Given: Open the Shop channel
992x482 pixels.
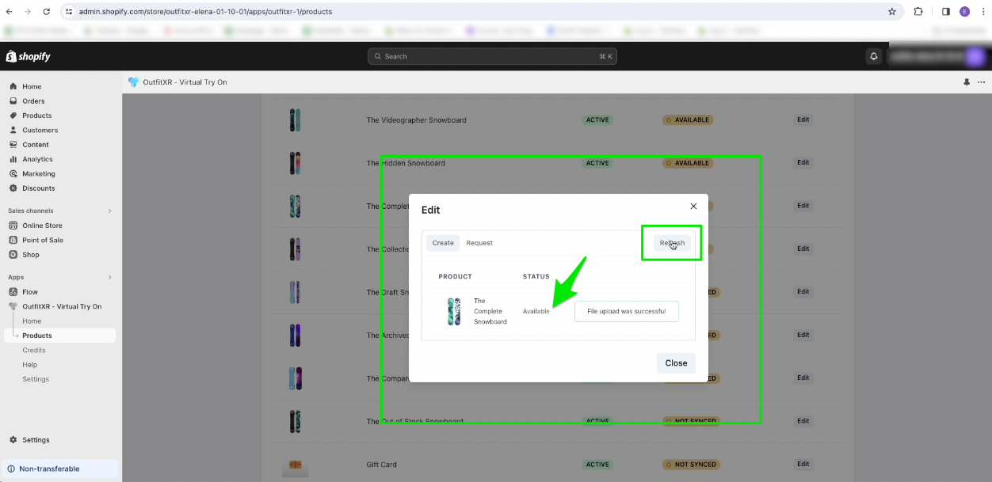Looking at the screenshot, I should (x=31, y=255).
